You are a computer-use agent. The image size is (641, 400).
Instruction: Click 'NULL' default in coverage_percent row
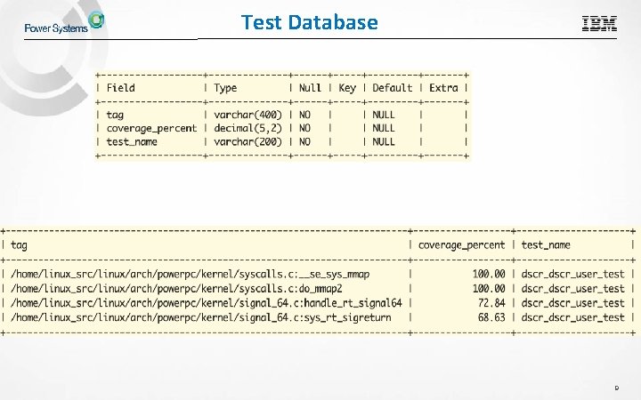point(384,128)
